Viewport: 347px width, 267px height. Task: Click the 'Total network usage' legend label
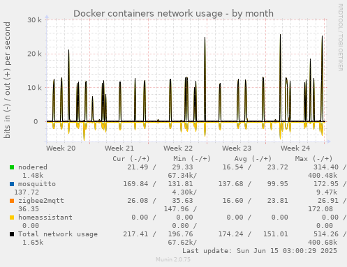[x=58, y=234]
